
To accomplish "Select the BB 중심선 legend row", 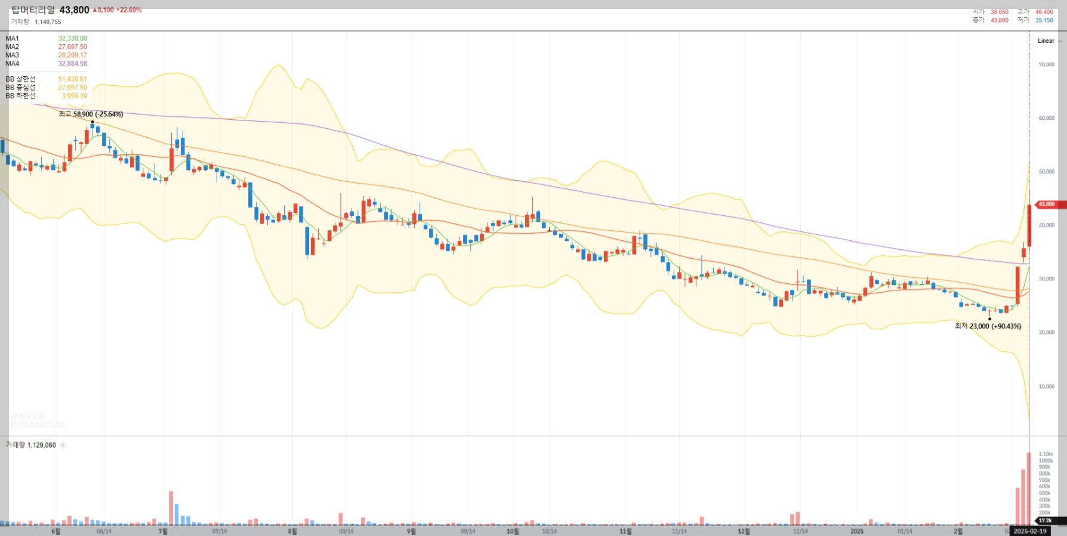I will tap(46, 88).
